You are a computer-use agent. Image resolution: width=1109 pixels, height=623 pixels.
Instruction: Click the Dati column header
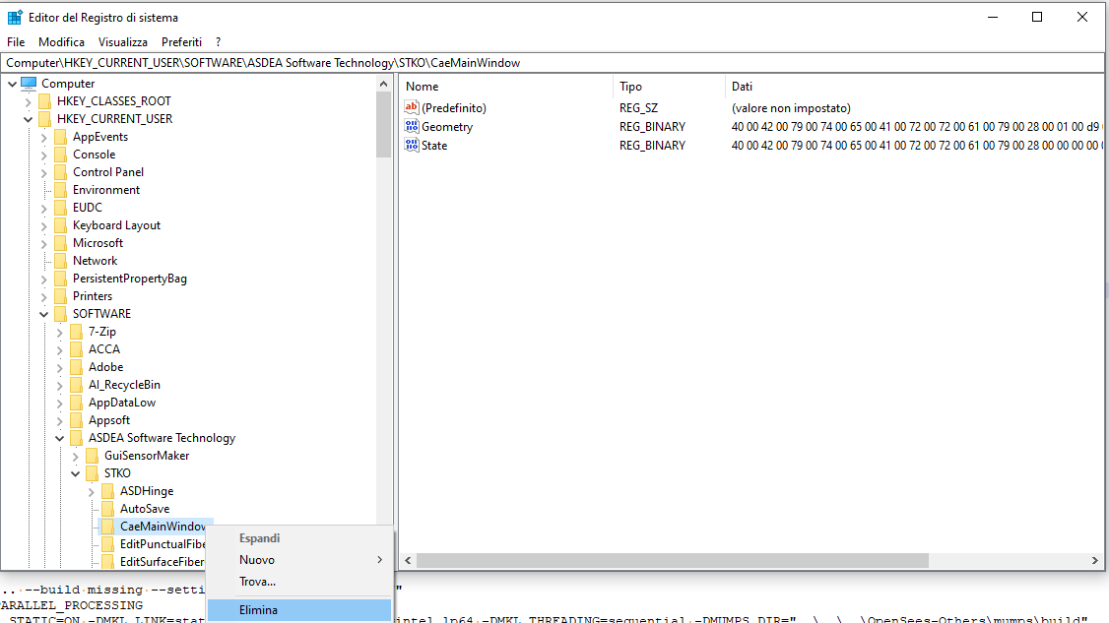click(915, 87)
